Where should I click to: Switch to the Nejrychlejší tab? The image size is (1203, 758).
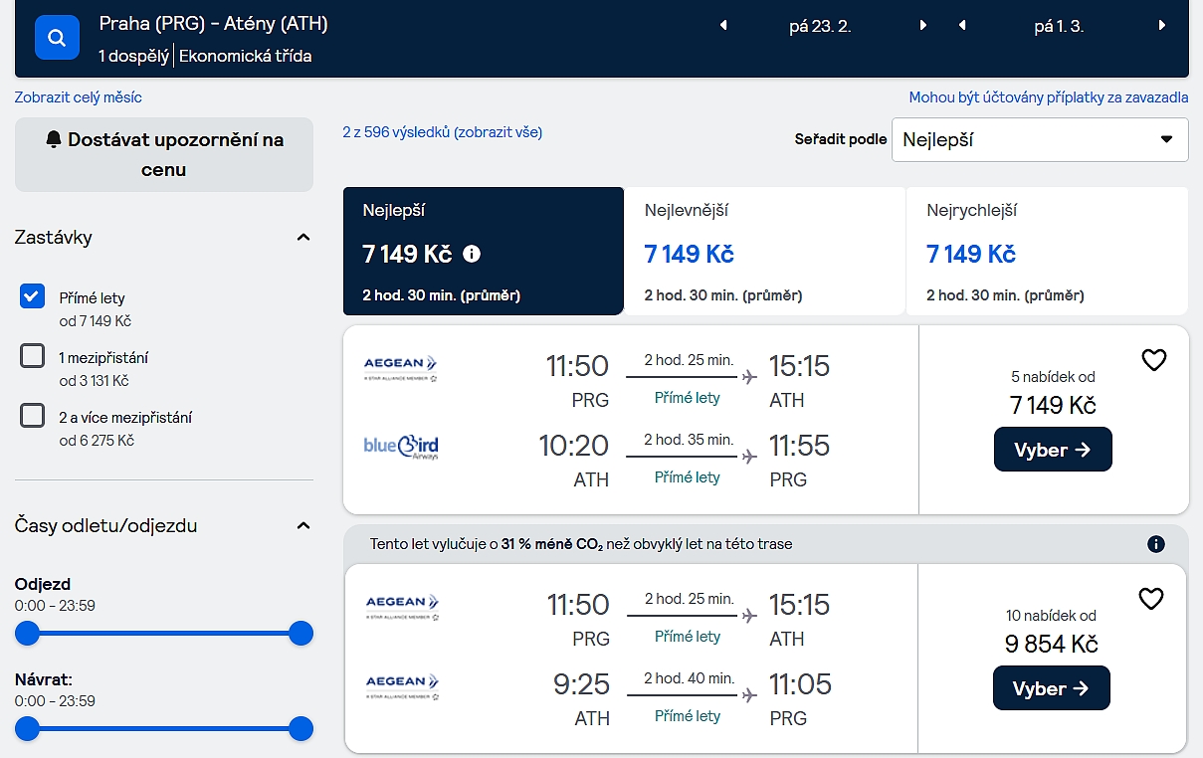point(1046,251)
